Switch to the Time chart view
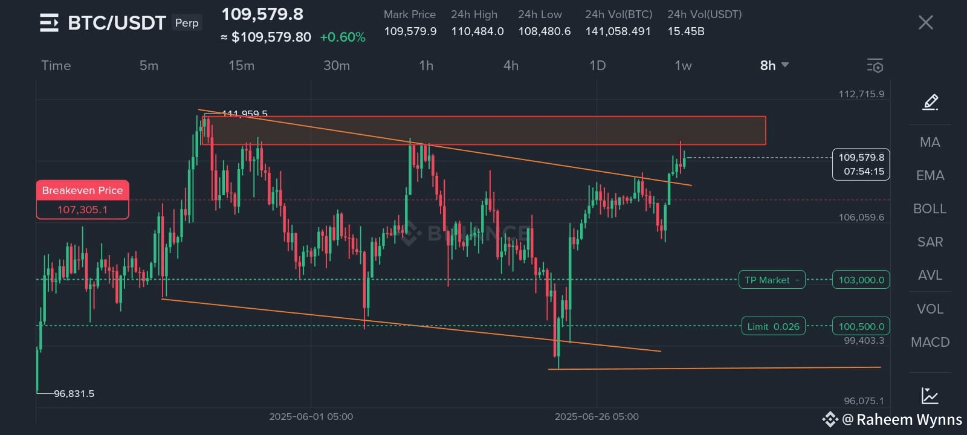Screen dimensions: 967x435 (x=56, y=65)
